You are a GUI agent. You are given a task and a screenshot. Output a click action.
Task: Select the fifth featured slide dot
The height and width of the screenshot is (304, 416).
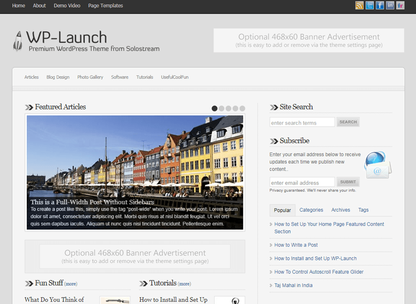tap(242, 108)
